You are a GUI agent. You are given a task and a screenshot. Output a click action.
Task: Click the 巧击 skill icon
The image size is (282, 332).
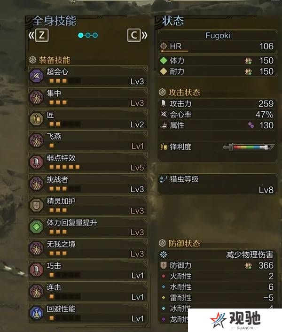point(37,270)
